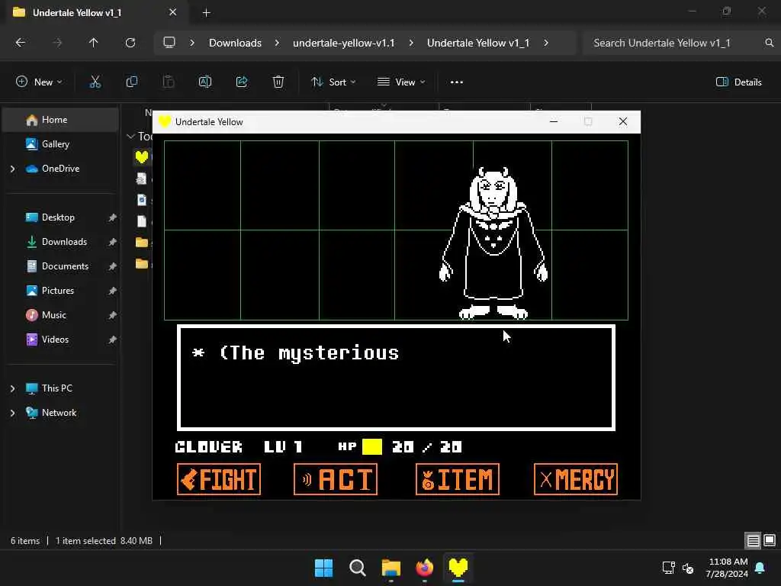781x586 pixels.
Task: Open a new Explorer tab
Action: 206,13
